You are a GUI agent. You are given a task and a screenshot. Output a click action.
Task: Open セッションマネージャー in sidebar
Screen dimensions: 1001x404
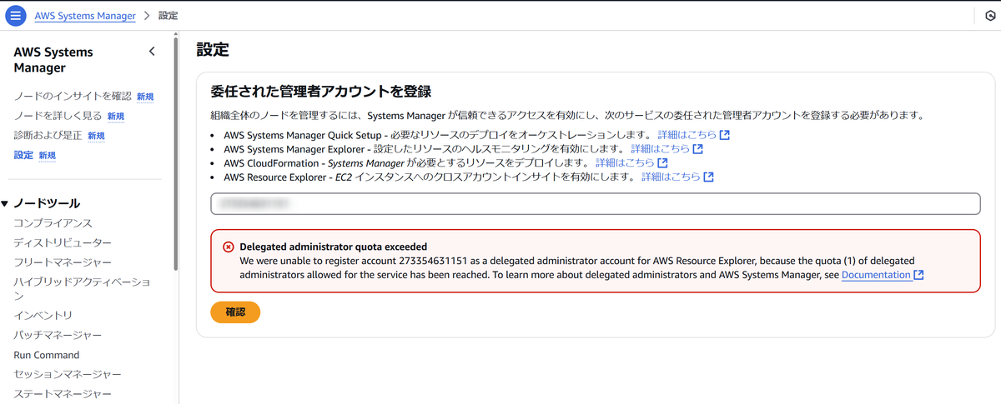[x=68, y=374]
